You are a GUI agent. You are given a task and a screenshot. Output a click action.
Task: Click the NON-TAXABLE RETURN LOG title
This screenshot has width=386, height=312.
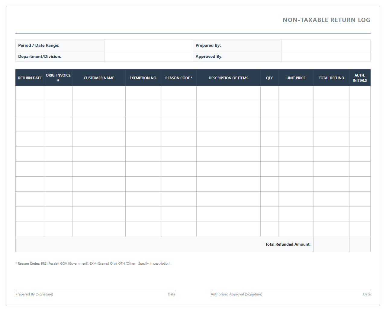tap(326, 20)
